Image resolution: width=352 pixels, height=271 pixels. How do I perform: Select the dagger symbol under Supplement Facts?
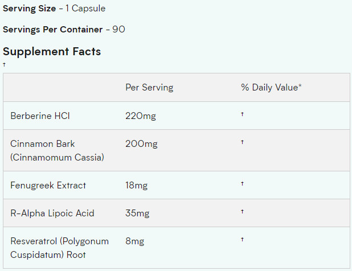[x=4, y=64]
